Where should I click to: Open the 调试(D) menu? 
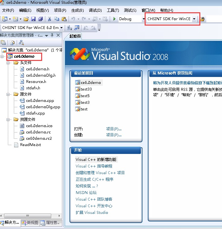click(95, 10)
